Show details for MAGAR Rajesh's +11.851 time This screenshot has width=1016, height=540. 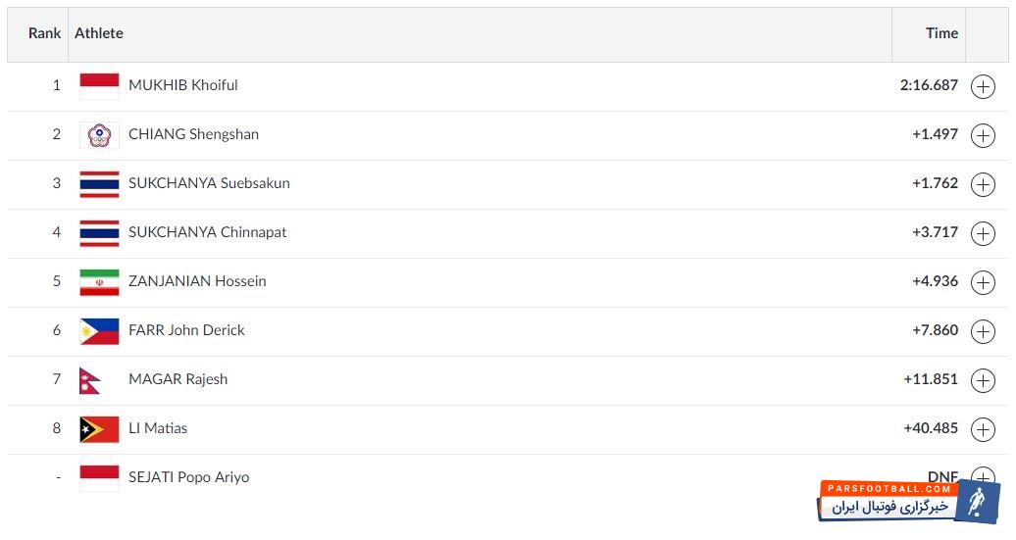click(983, 380)
